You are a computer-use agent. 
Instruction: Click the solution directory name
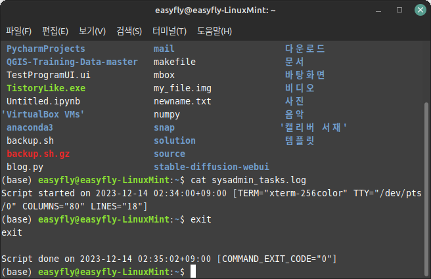175,141
